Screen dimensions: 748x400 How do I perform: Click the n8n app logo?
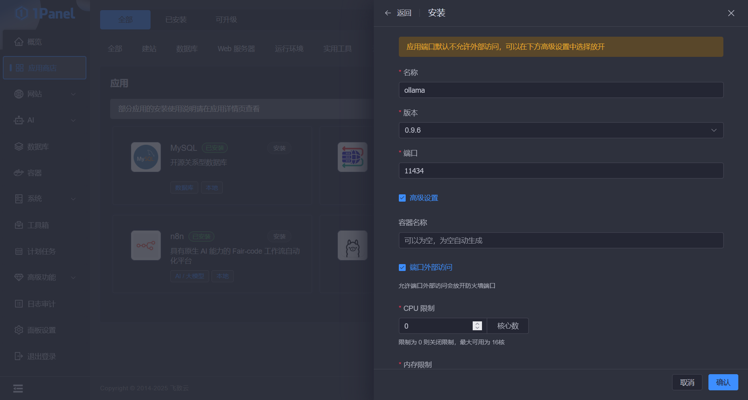point(146,245)
